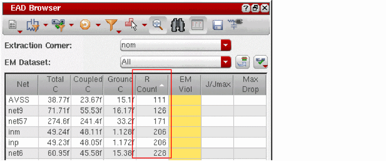Expand arrow next to select-shape cursor tool

coord(145,24)
